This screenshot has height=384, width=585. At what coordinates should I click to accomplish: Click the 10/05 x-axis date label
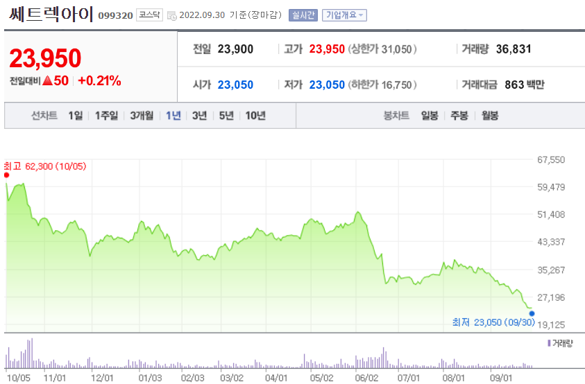click(19, 378)
